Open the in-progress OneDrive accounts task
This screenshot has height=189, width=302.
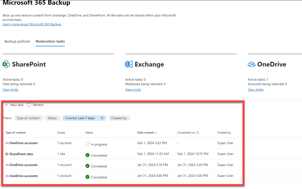(x=23, y=143)
